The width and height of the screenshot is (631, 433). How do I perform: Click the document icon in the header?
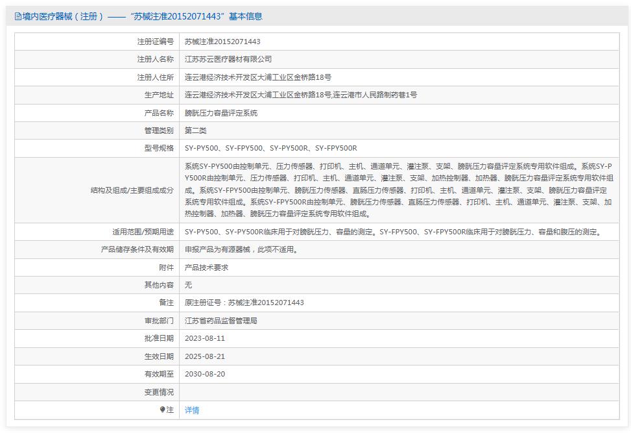coord(18,16)
